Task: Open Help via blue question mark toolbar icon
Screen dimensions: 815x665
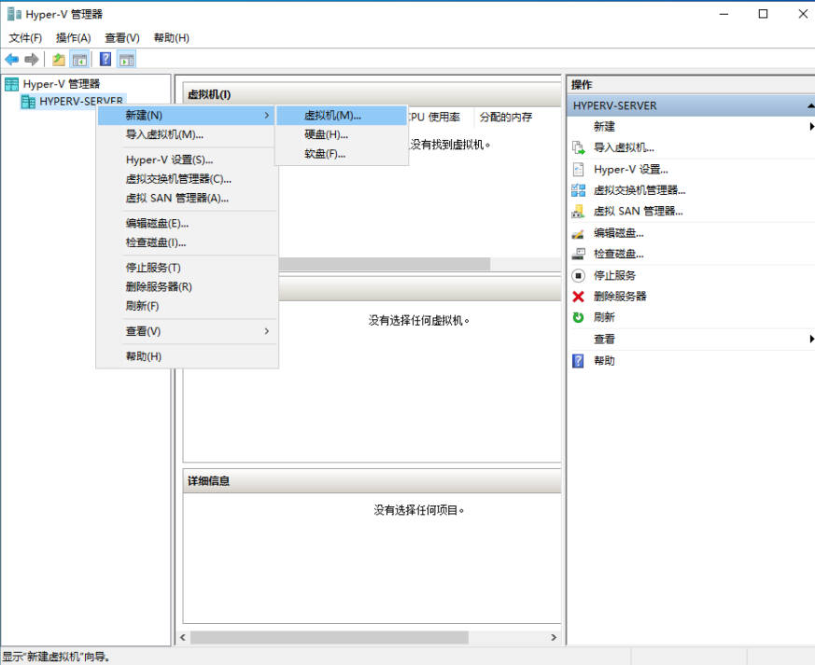Action: coord(105,59)
